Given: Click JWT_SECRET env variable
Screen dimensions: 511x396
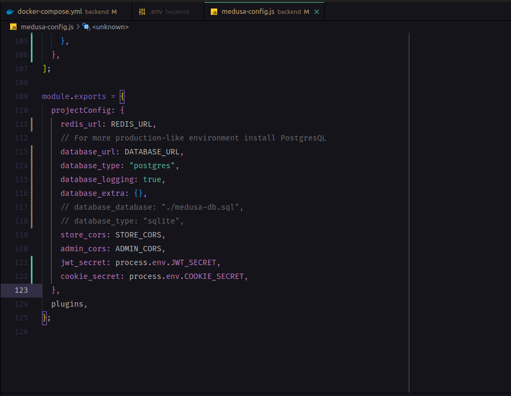Looking at the screenshot, I should coord(194,262).
